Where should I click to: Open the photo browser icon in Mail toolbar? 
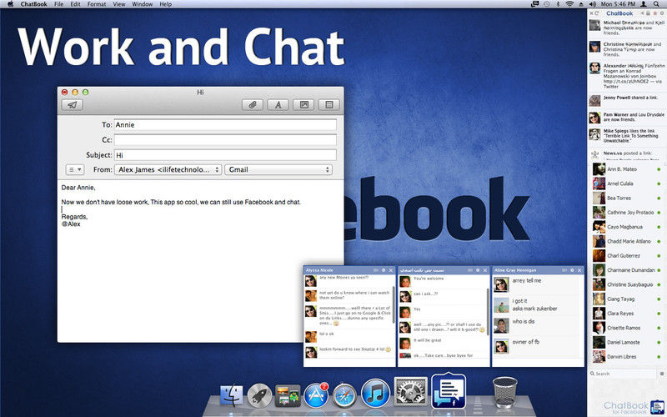[x=303, y=105]
